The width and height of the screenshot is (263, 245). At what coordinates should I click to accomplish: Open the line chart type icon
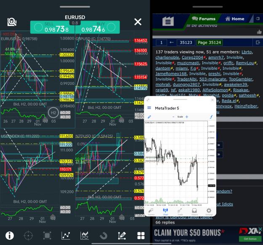66,235
